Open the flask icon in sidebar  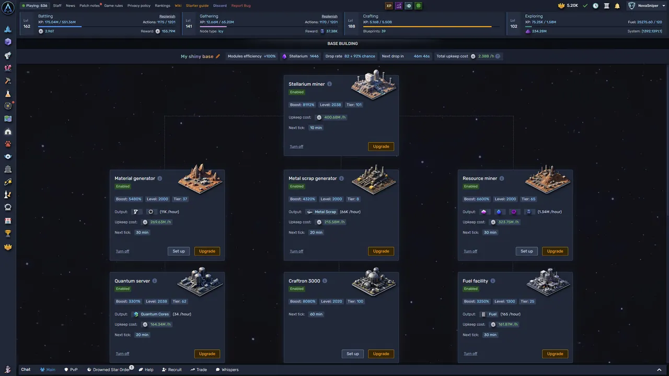pos(8,93)
